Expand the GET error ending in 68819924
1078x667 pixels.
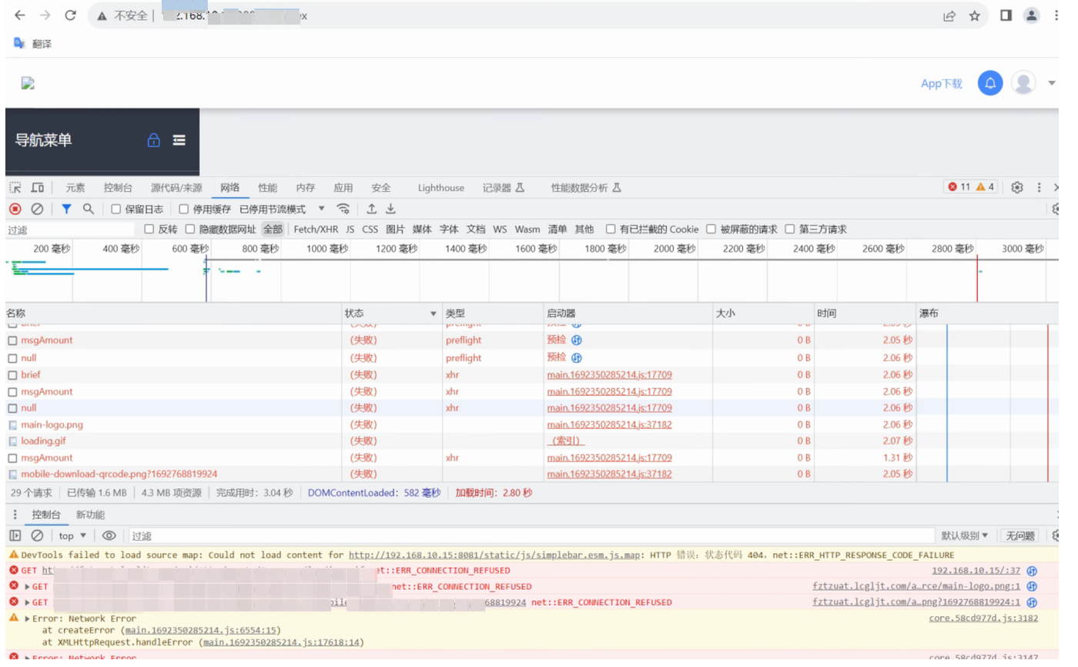click(28, 602)
